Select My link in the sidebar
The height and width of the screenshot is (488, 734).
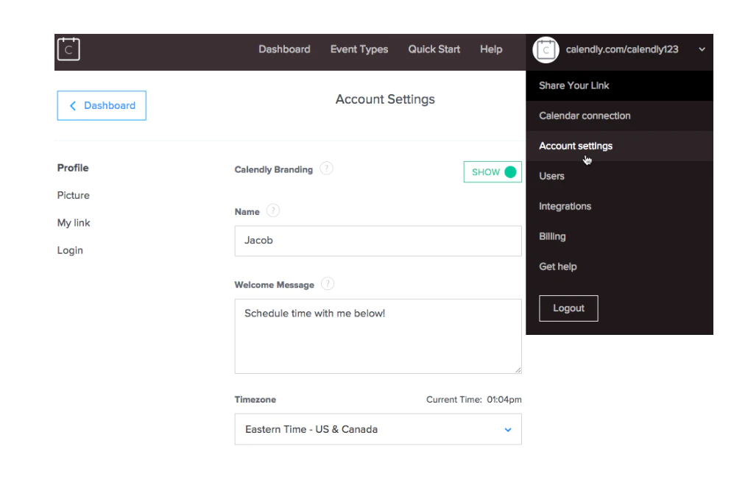(73, 222)
